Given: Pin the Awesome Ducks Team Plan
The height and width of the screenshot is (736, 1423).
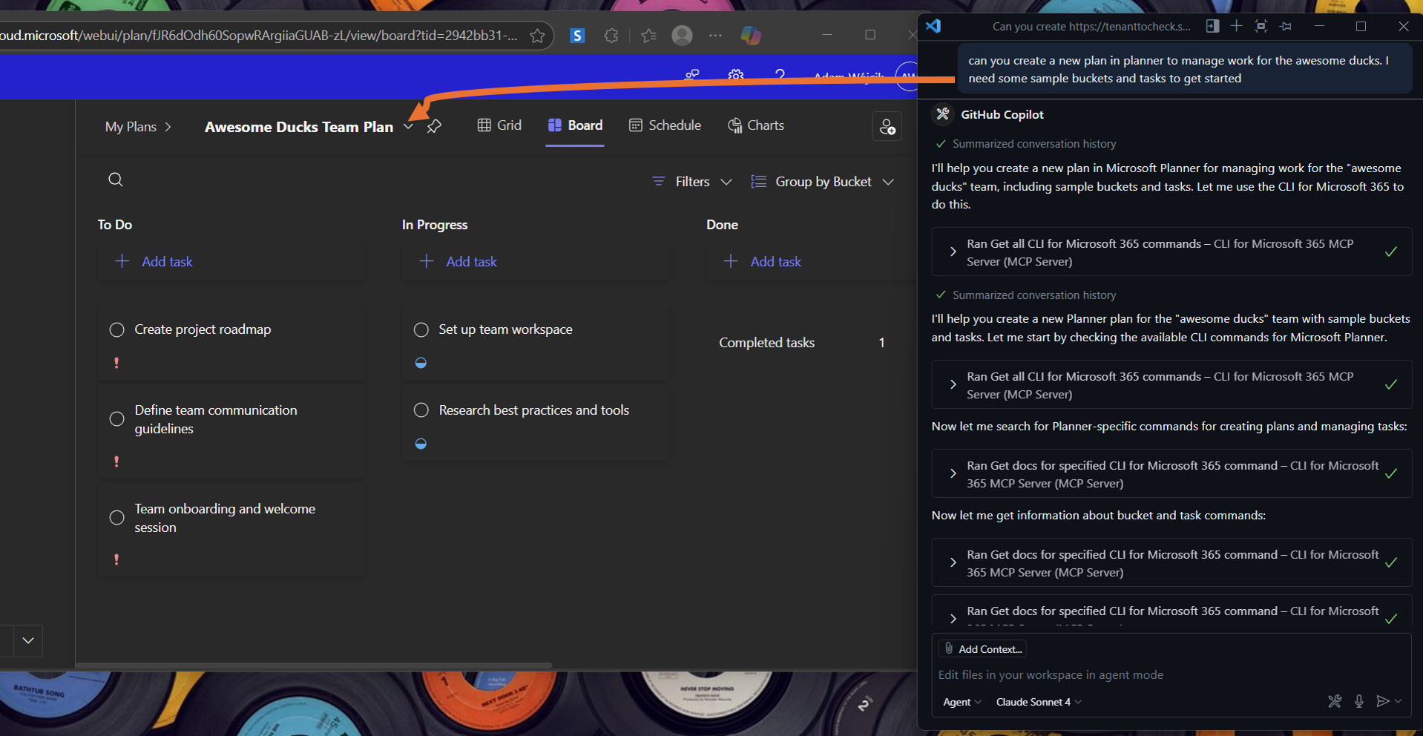Looking at the screenshot, I should click(434, 126).
